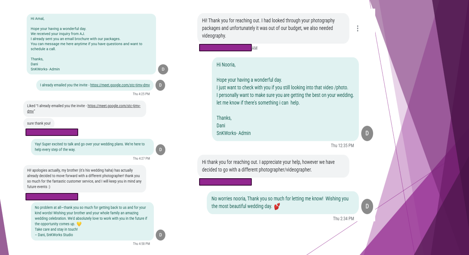Click the "Hi! apologies actually, my brother" message

[x=84, y=179]
